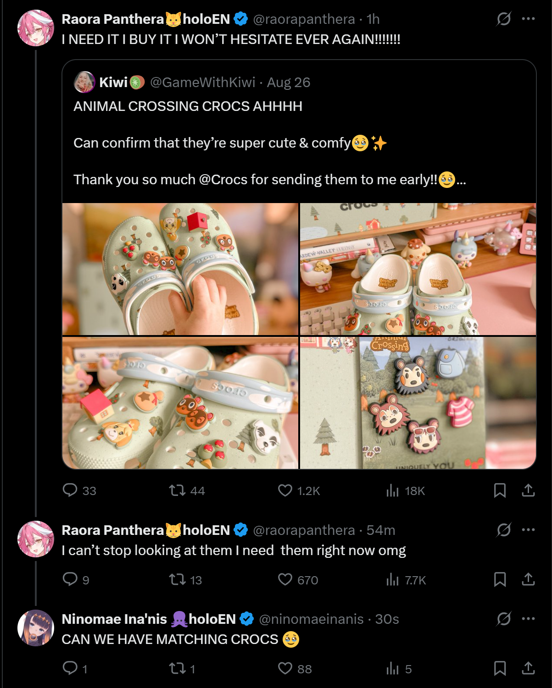Reply to Raora's first tweet with 33 replies
This screenshot has height=688, width=552.
coord(70,490)
